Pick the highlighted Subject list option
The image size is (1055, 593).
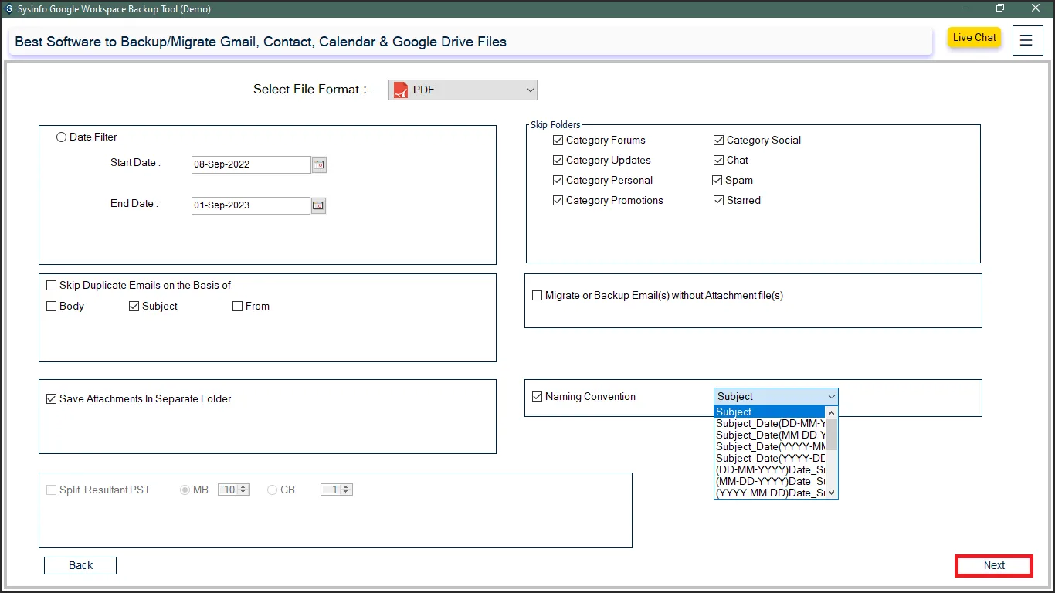(x=770, y=412)
